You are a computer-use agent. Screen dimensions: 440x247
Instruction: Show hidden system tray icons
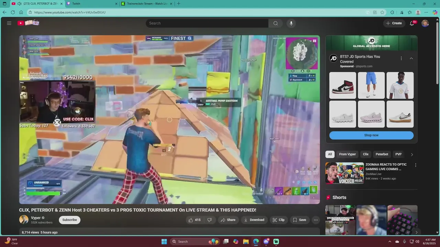pos(389,242)
